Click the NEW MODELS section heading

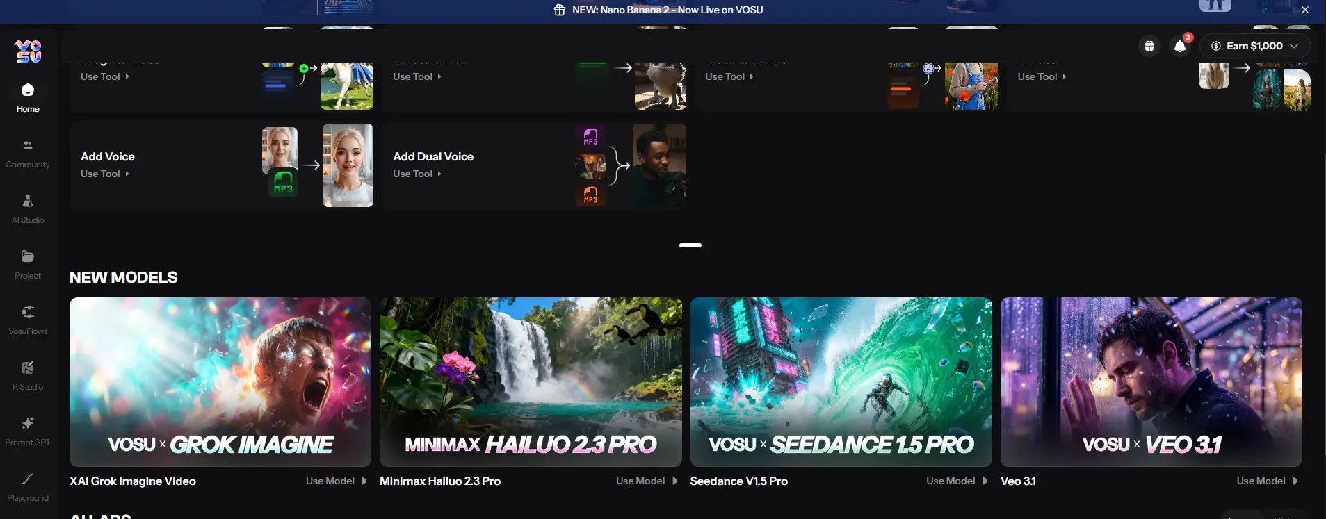(124, 277)
